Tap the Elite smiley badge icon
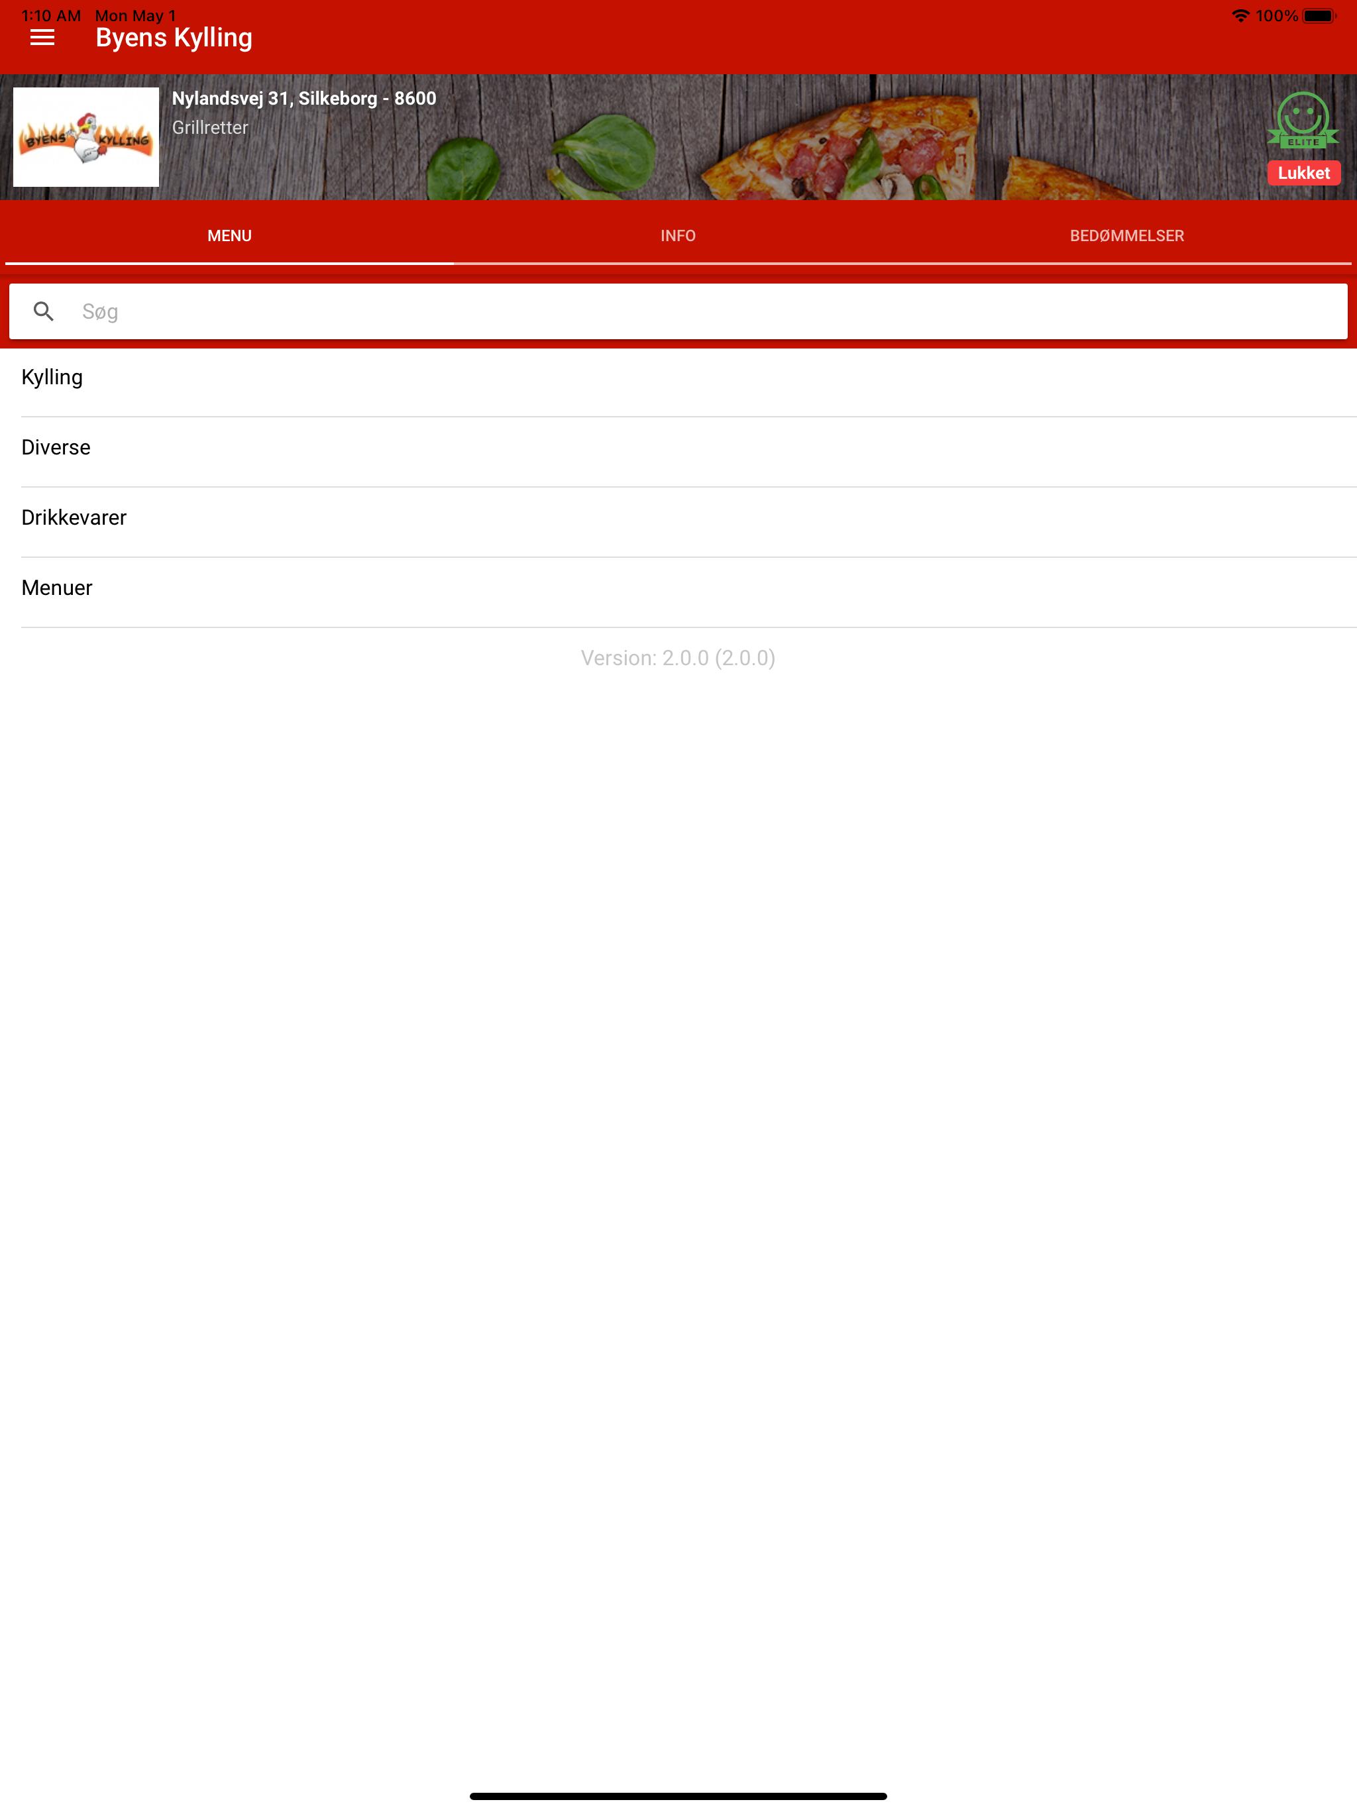Viewport: 1357px width, 1810px height. (x=1303, y=119)
